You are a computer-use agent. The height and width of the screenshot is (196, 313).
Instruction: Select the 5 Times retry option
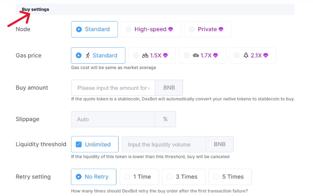[x=230, y=177]
